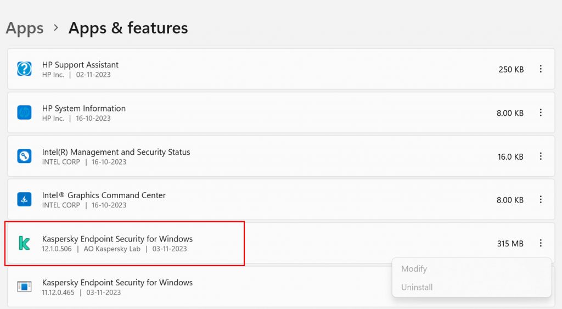This screenshot has height=309, width=562.
Task: Click the 16.0 KB size value
Action: [x=510, y=156]
